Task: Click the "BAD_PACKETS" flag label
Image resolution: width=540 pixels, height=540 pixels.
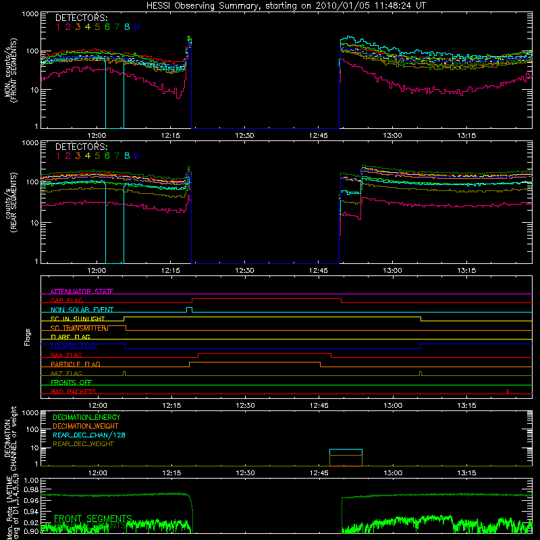Action: coord(74,391)
